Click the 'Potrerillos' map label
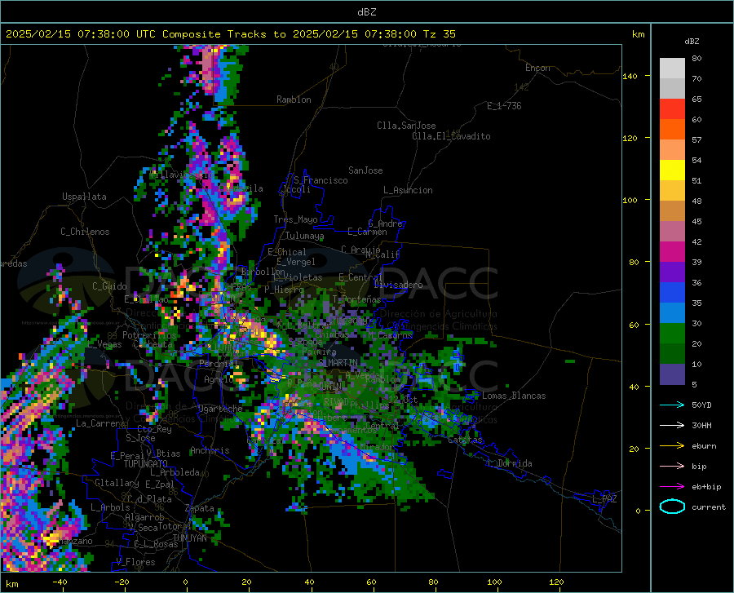Viewport: 734px width, 593px height. (149, 335)
